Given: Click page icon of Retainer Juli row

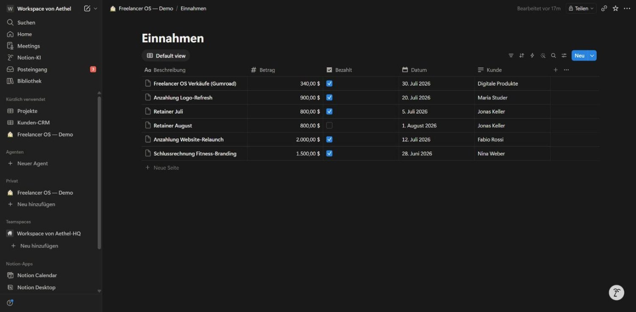Looking at the screenshot, I should click(148, 111).
